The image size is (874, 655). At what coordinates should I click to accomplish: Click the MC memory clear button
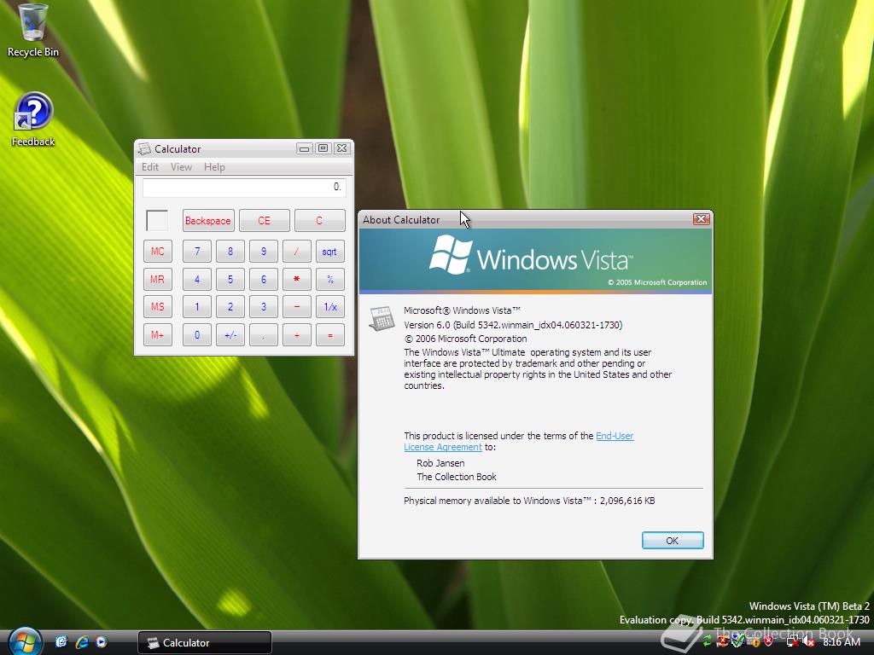tap(157, 252)
